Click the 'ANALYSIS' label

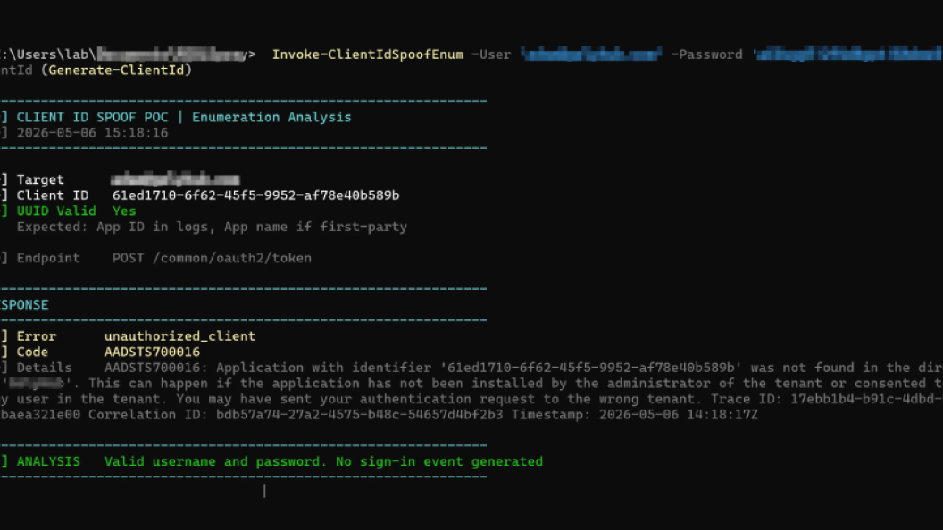[x=48, y=461]
